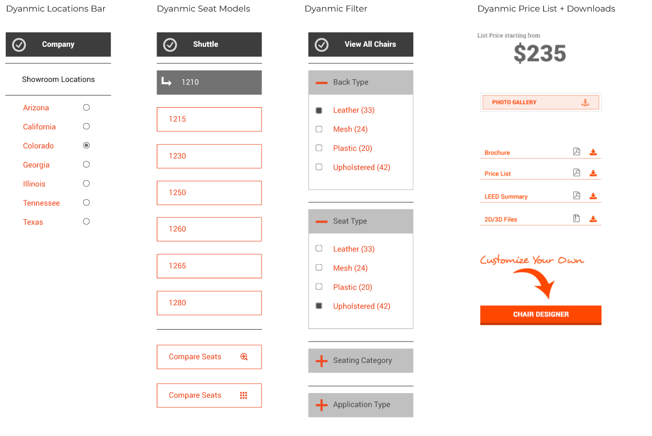Check the Mesh checkbox under Back Type
652x436 pixels.
pyautogui.click(x=319, y=129)
